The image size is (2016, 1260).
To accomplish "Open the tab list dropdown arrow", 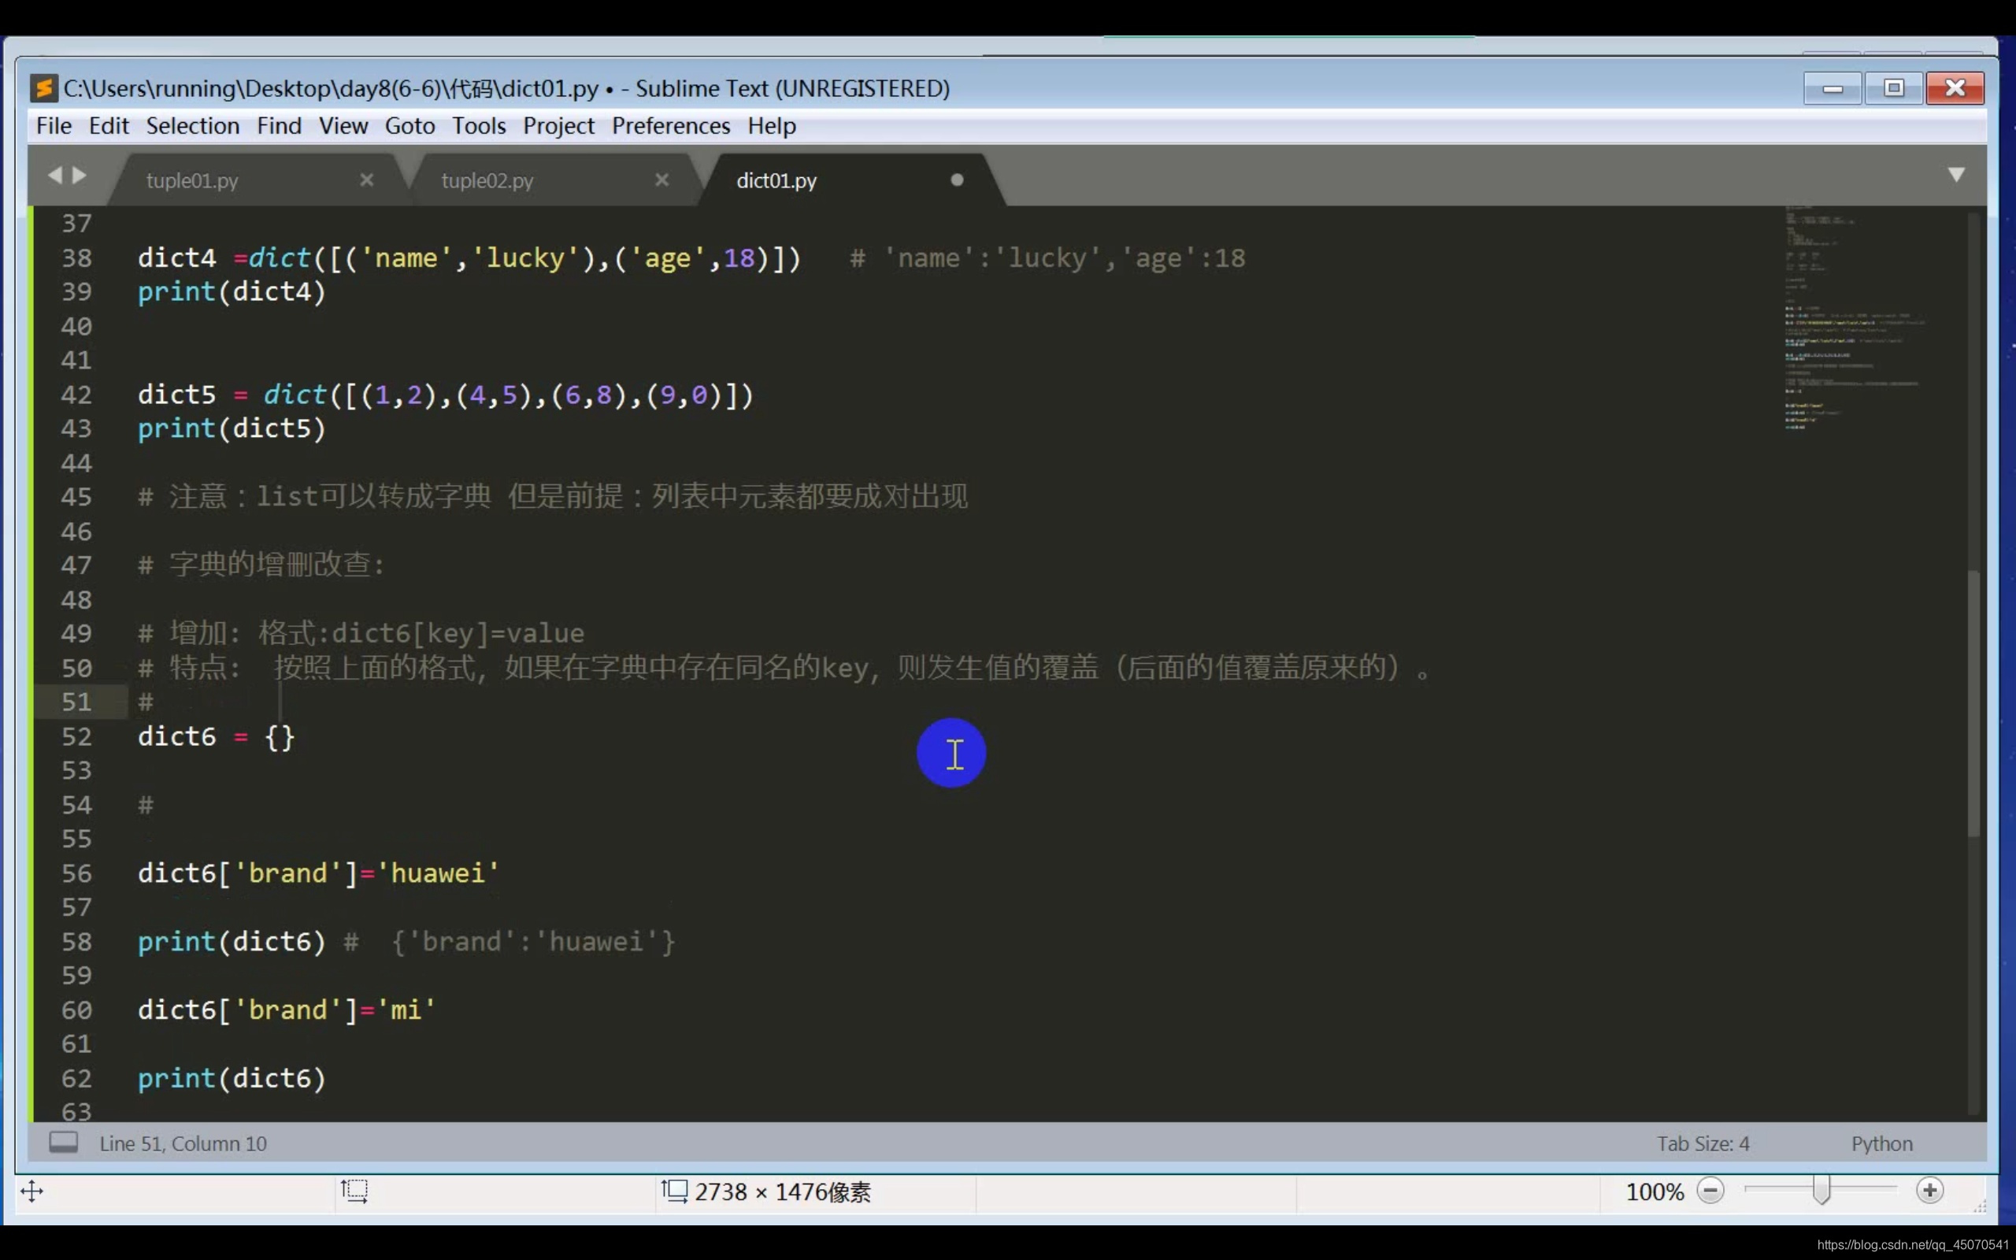I will tap(1956, 175).
